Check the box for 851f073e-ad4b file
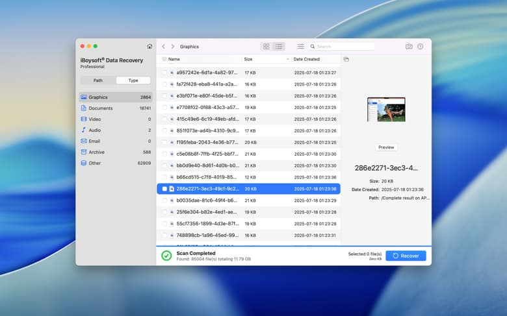Viewport: 507px width, 316px height. point(164,130)
